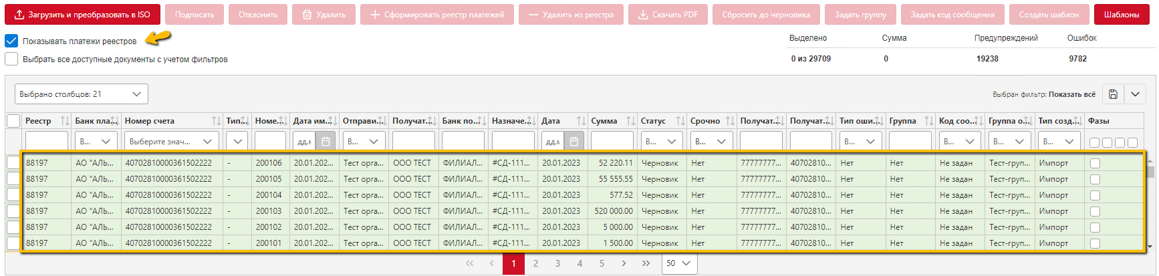Click the 'Отклонить' button

point(258,14)
